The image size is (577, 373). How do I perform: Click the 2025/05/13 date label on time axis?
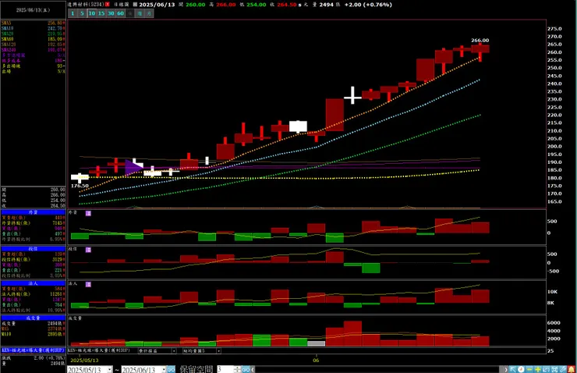coord(84,360)
